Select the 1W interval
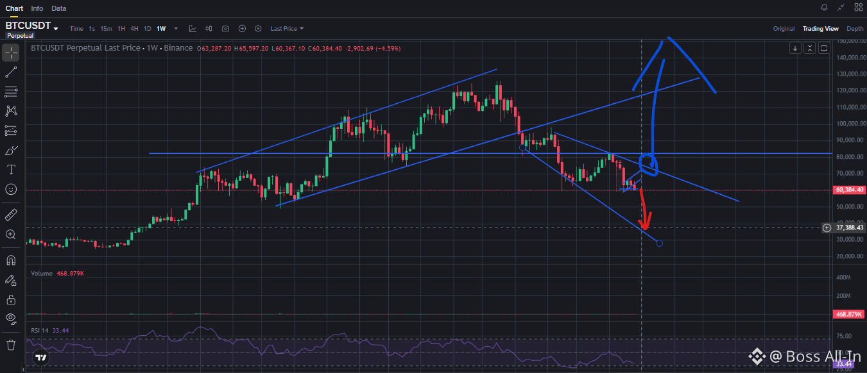Screen dimensions: 867x373 [160, 28]
